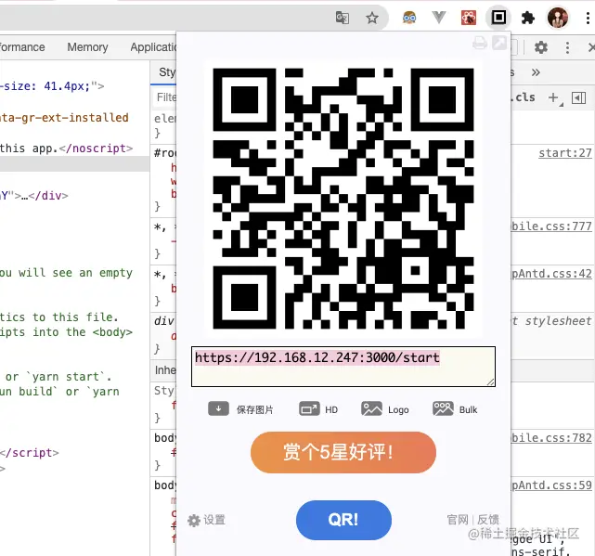Click the 'un build` or `yarn' comment line
The height and width of the screenshot is (556, 595).
[x=59, y=392]
